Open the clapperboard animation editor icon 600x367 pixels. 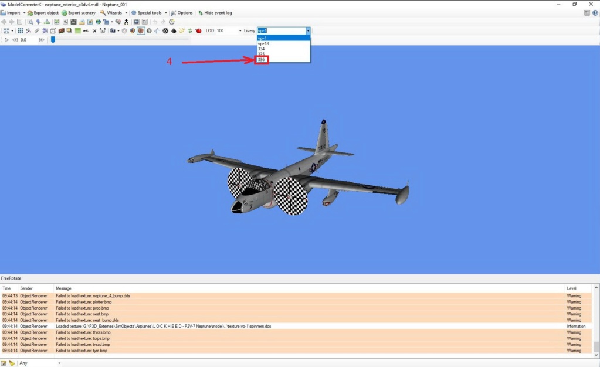click(73, 22)
